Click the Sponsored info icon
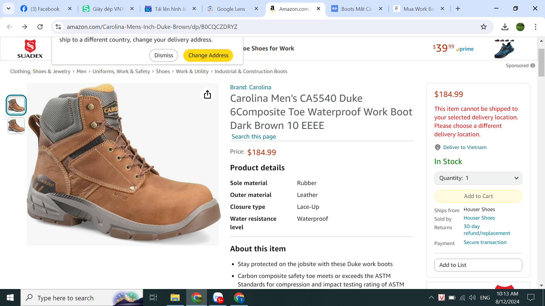The height and width of the screenshot is (306, 545). point(533,65)
